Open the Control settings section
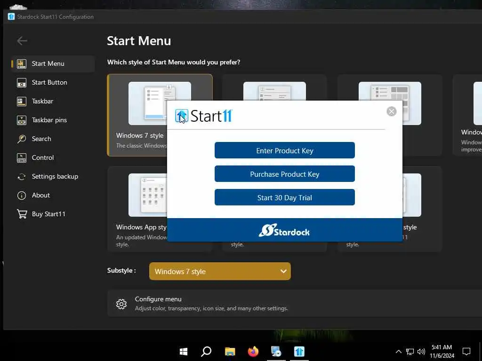Image resolution: width=482 pixels, height=361 pixels. click(53, 157)
